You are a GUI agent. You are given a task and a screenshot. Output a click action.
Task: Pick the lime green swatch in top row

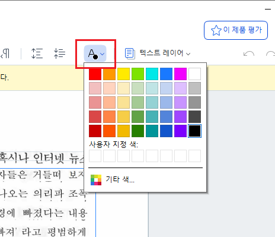137,74
